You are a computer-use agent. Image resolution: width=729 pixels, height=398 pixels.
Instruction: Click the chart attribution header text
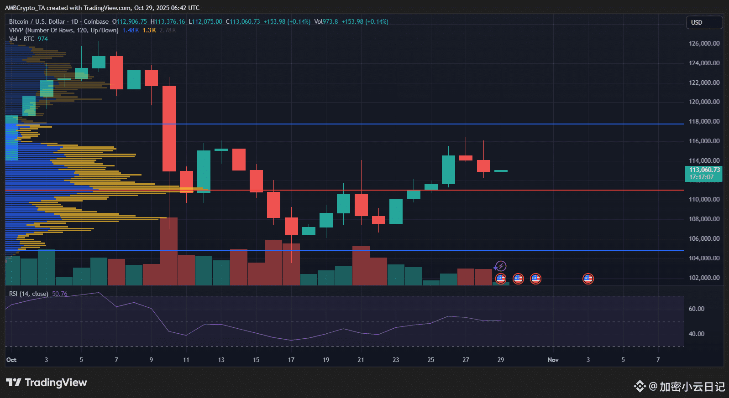point(102,8)
